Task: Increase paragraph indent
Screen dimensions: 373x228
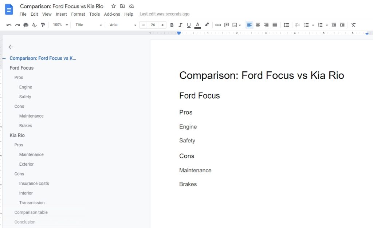Action: click(x=342, y=25)
